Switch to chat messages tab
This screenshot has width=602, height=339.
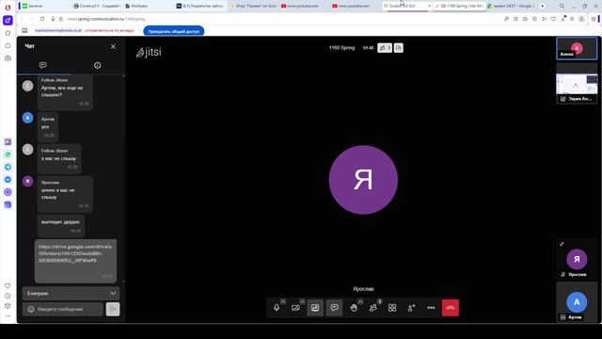[x=43, y=65]
